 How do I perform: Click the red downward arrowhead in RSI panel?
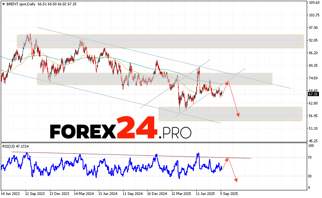(x=236, y=180)
